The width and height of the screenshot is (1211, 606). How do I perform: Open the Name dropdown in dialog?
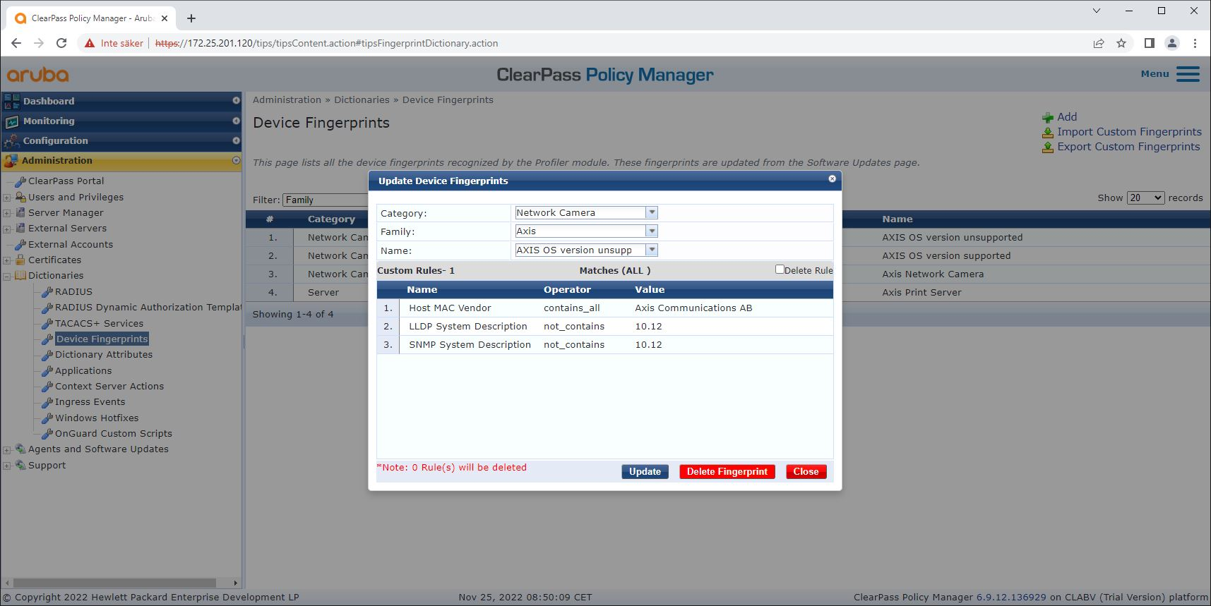pos(652,250)
